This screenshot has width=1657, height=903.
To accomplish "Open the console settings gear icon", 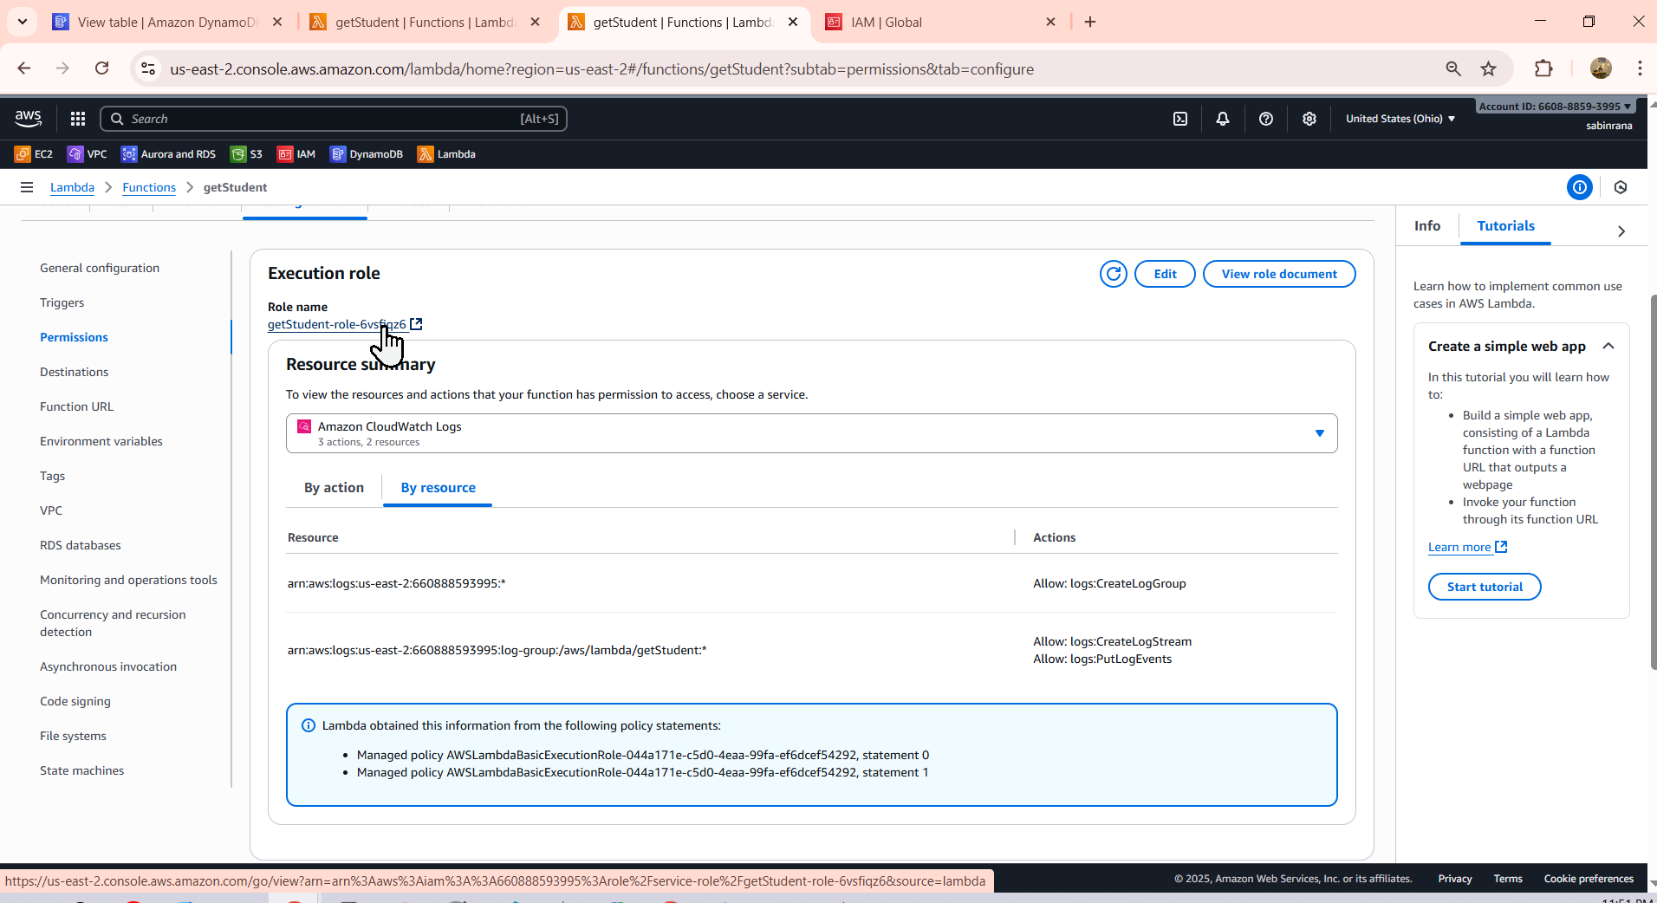I will (x=1309, y=119).
